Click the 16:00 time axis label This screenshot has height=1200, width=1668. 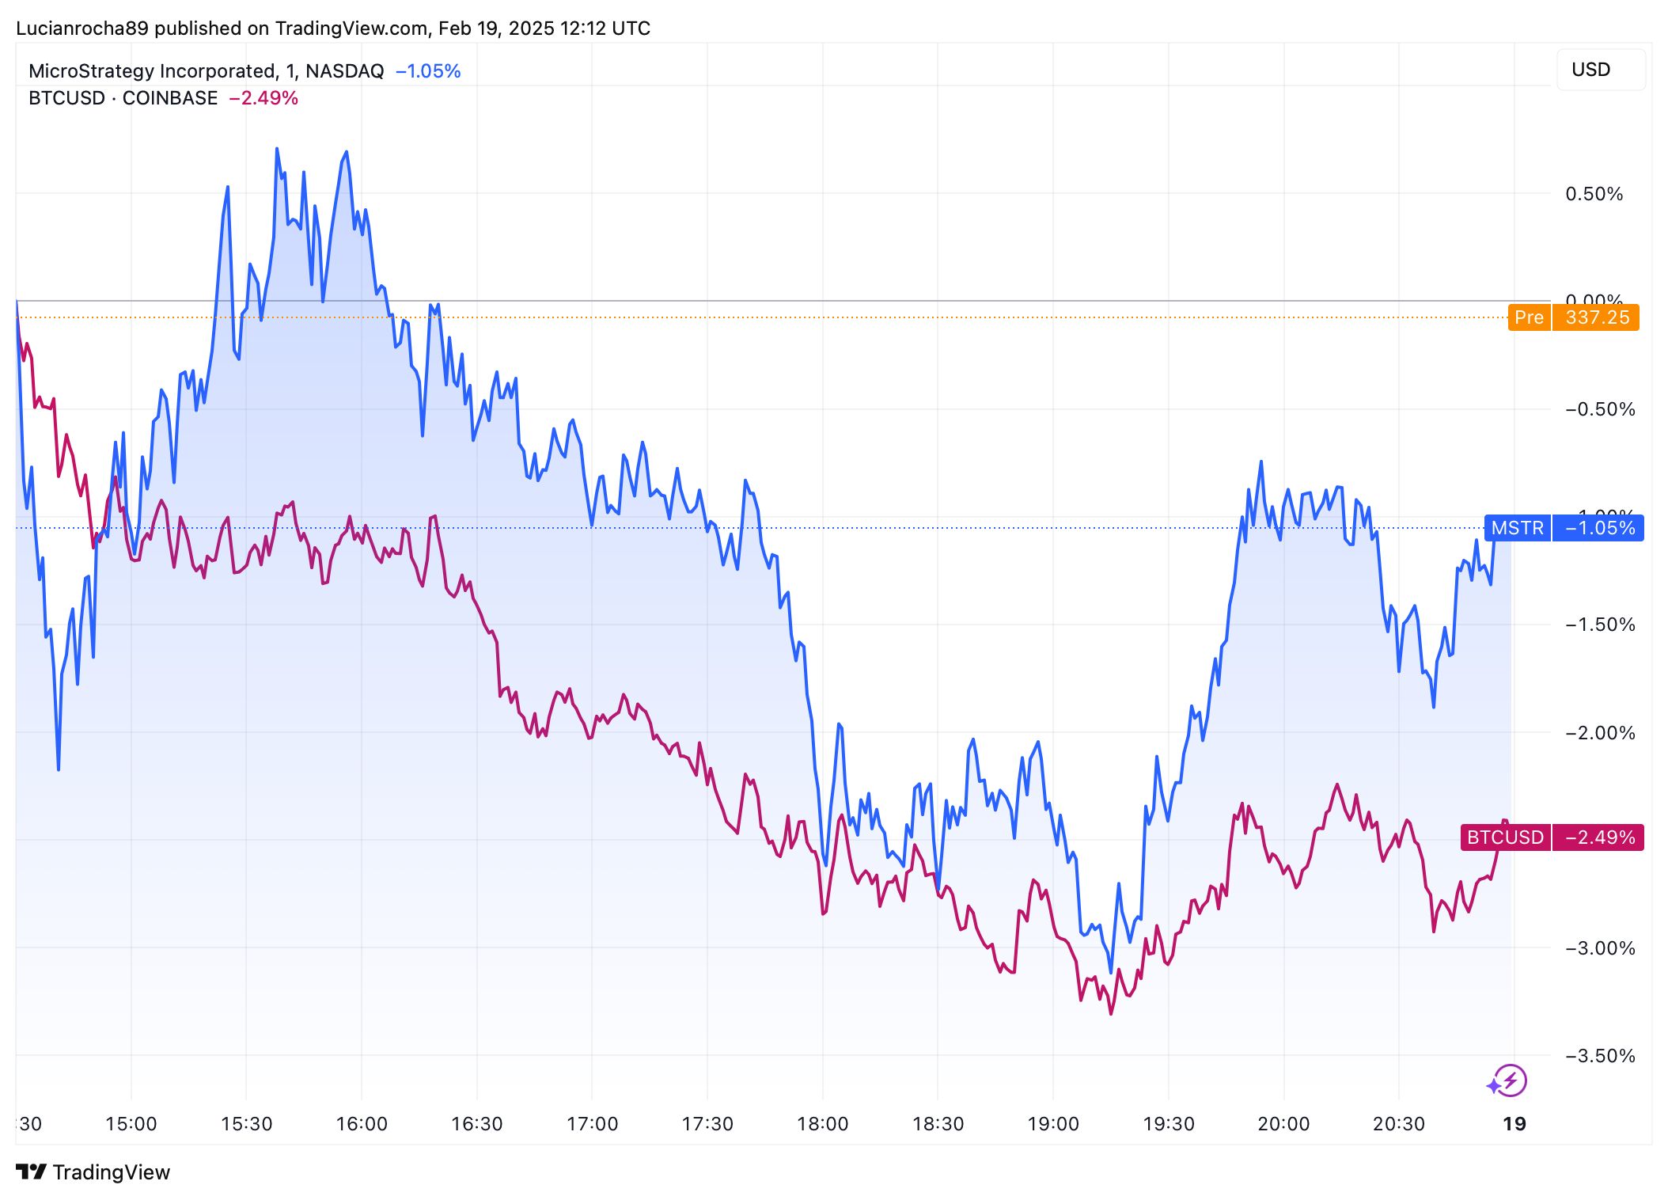[362, 1124]
